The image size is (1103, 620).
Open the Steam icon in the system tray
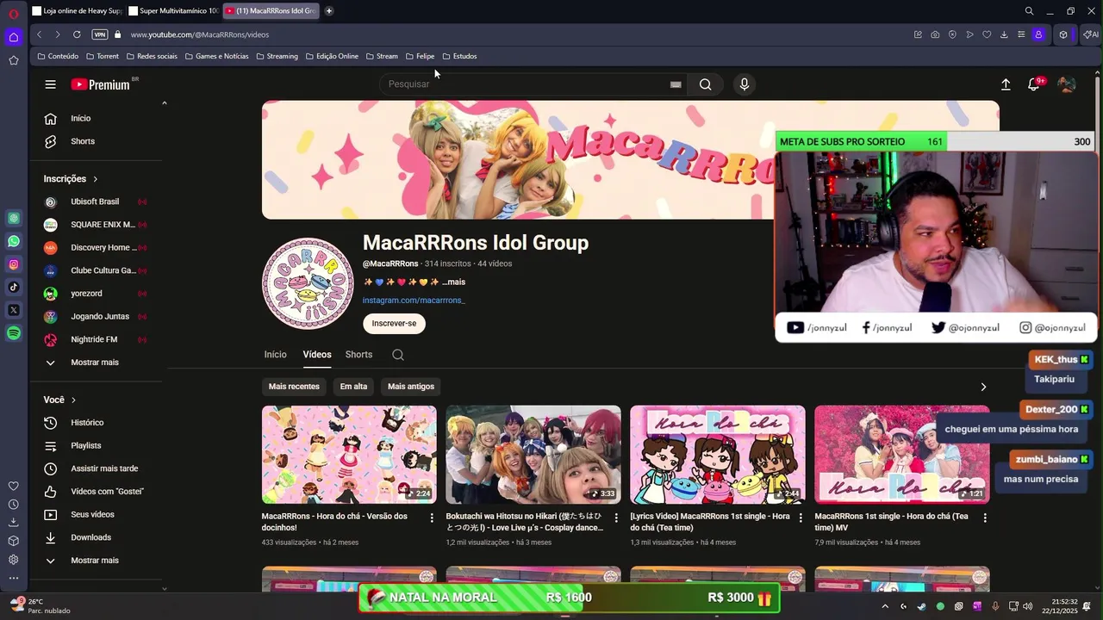(x=921, y=606)
